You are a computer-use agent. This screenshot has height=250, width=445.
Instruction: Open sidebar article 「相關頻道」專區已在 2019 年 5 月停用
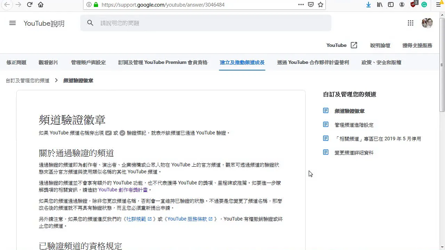click(378, 139)
